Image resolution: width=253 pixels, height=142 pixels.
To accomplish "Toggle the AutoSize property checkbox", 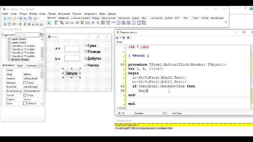I will [x=25, y=82].
